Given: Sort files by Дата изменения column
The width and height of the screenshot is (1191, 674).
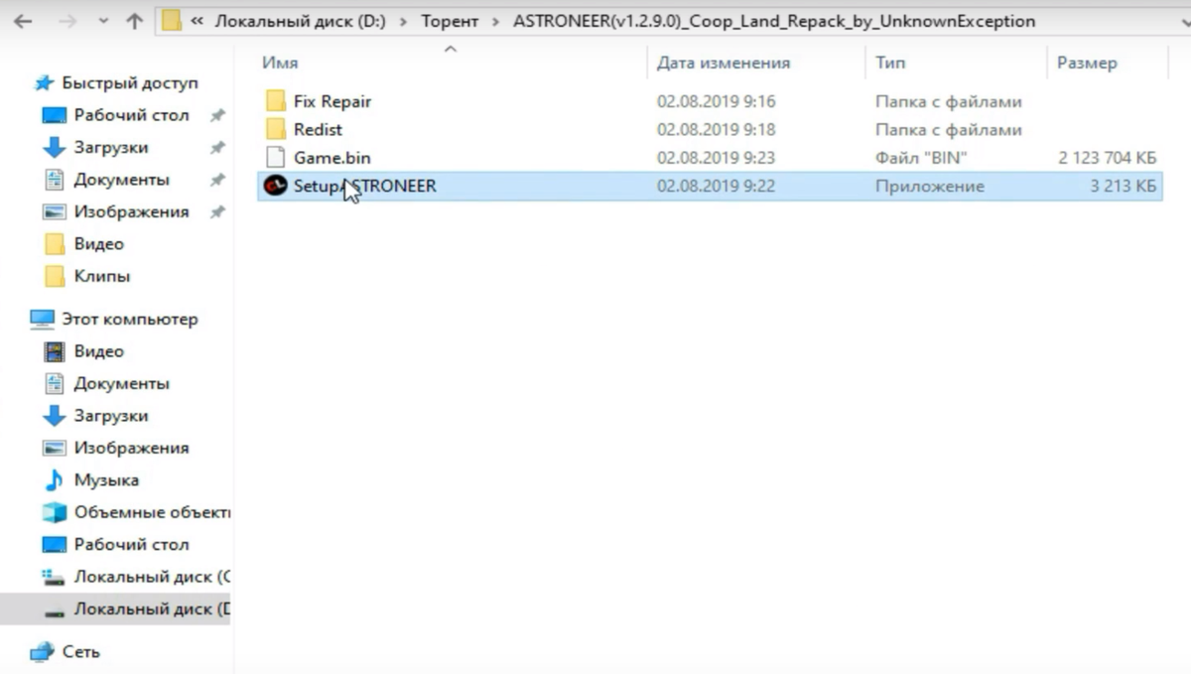Looking at the screenshot, I should coord(724,63).
